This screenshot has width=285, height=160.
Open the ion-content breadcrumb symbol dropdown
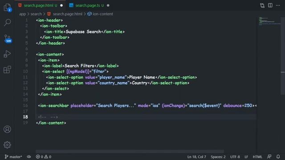click(x=100, y=14)
